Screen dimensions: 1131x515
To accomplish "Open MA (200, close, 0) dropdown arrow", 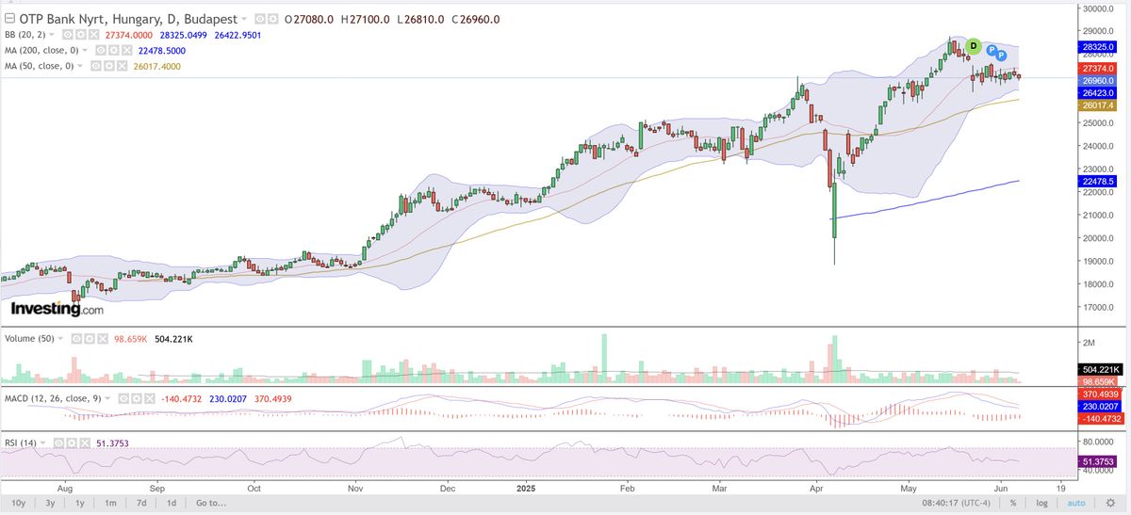I will tap(85, 51).
